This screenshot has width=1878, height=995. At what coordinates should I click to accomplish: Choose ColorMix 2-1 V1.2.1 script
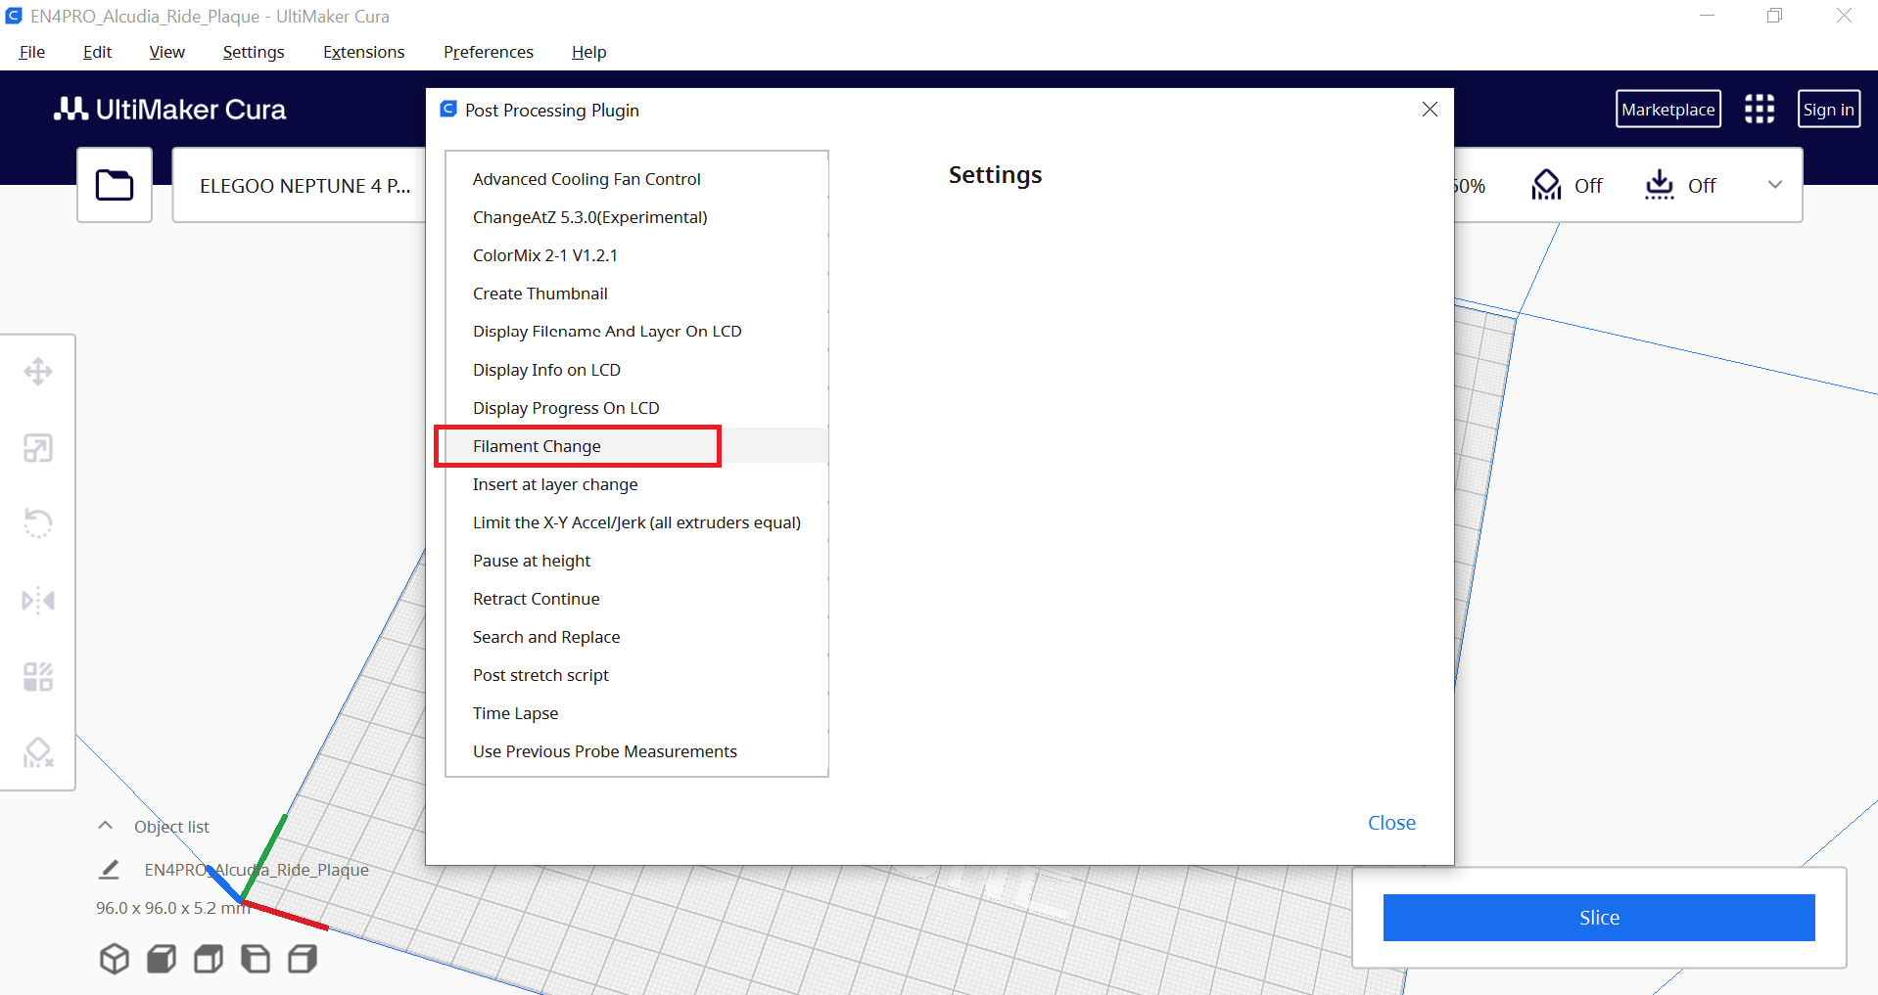point(636,255)
